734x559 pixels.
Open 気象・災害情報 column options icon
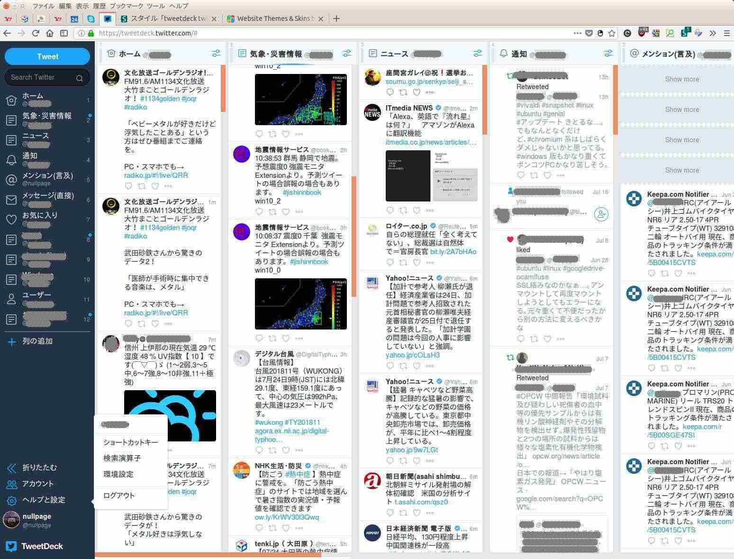pyautogui.click(x=347, y=53)
